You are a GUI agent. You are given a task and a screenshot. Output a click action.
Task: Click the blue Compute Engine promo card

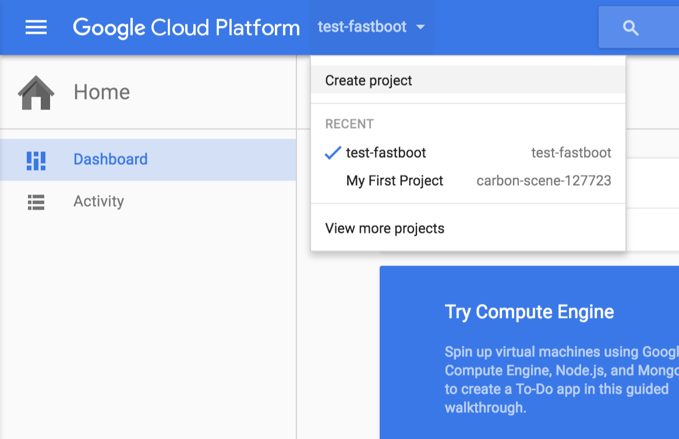[529, 349]
